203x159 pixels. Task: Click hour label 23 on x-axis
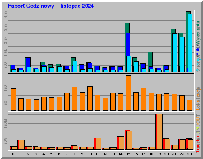[189, 154]
